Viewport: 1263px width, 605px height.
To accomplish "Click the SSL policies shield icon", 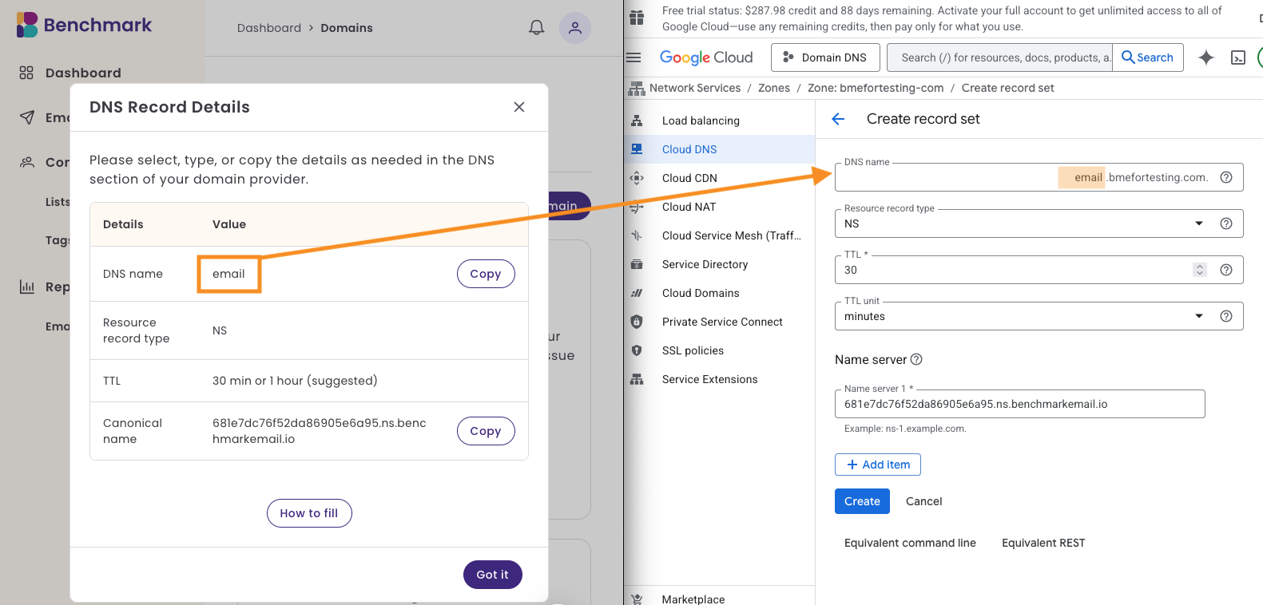I will pos(637,350).
